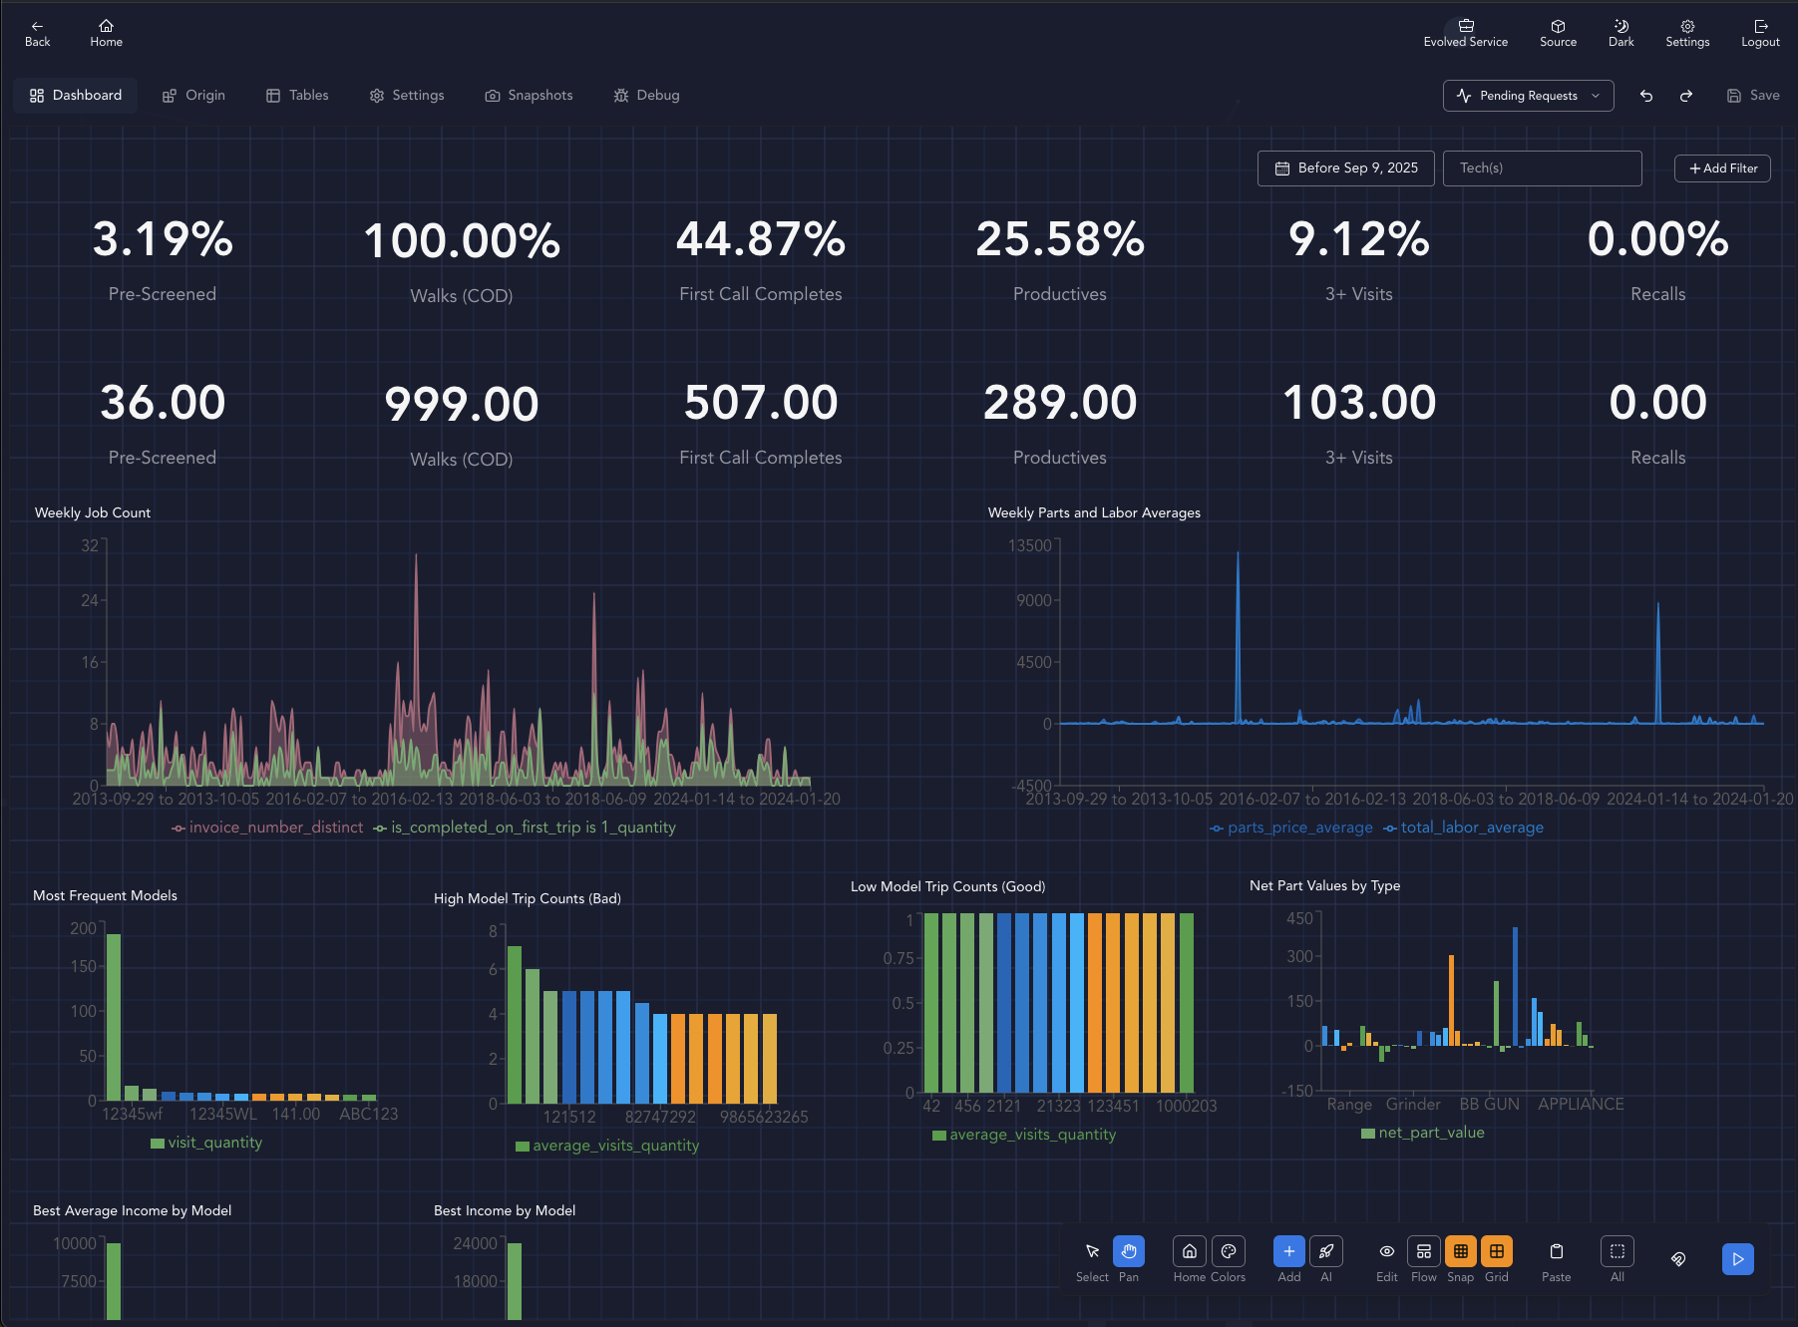Switch to Dark theme mode
The width and height of the screenshot is (1798, 1327).
pyautogui.click(x=1620, y=33)
